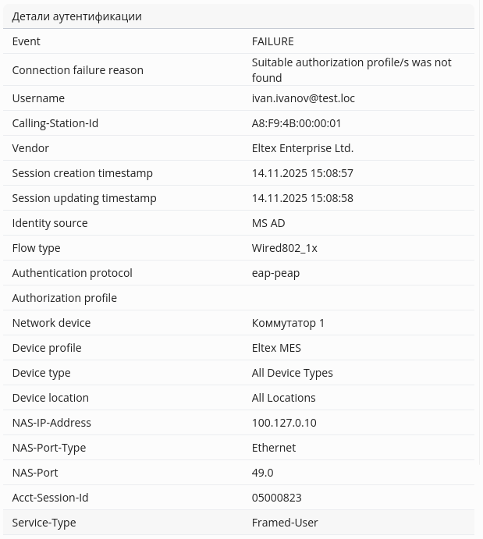Click the FAILURE event value

coord(272,41)
